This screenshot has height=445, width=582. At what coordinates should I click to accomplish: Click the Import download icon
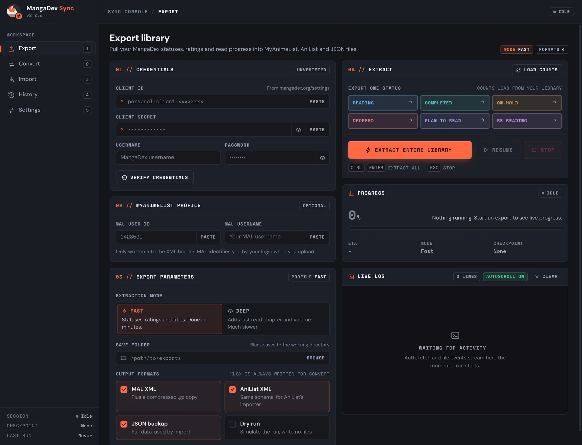[x=11, y=80]
